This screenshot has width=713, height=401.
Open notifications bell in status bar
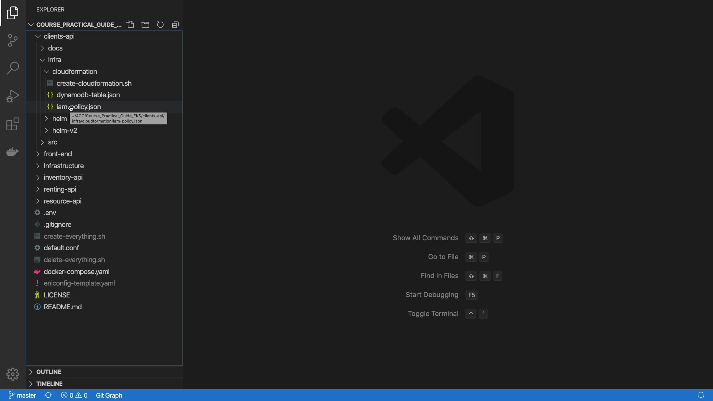[701, 395]
